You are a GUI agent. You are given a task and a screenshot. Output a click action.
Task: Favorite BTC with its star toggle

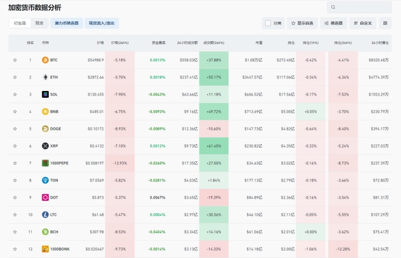click(x=15, y=60)
